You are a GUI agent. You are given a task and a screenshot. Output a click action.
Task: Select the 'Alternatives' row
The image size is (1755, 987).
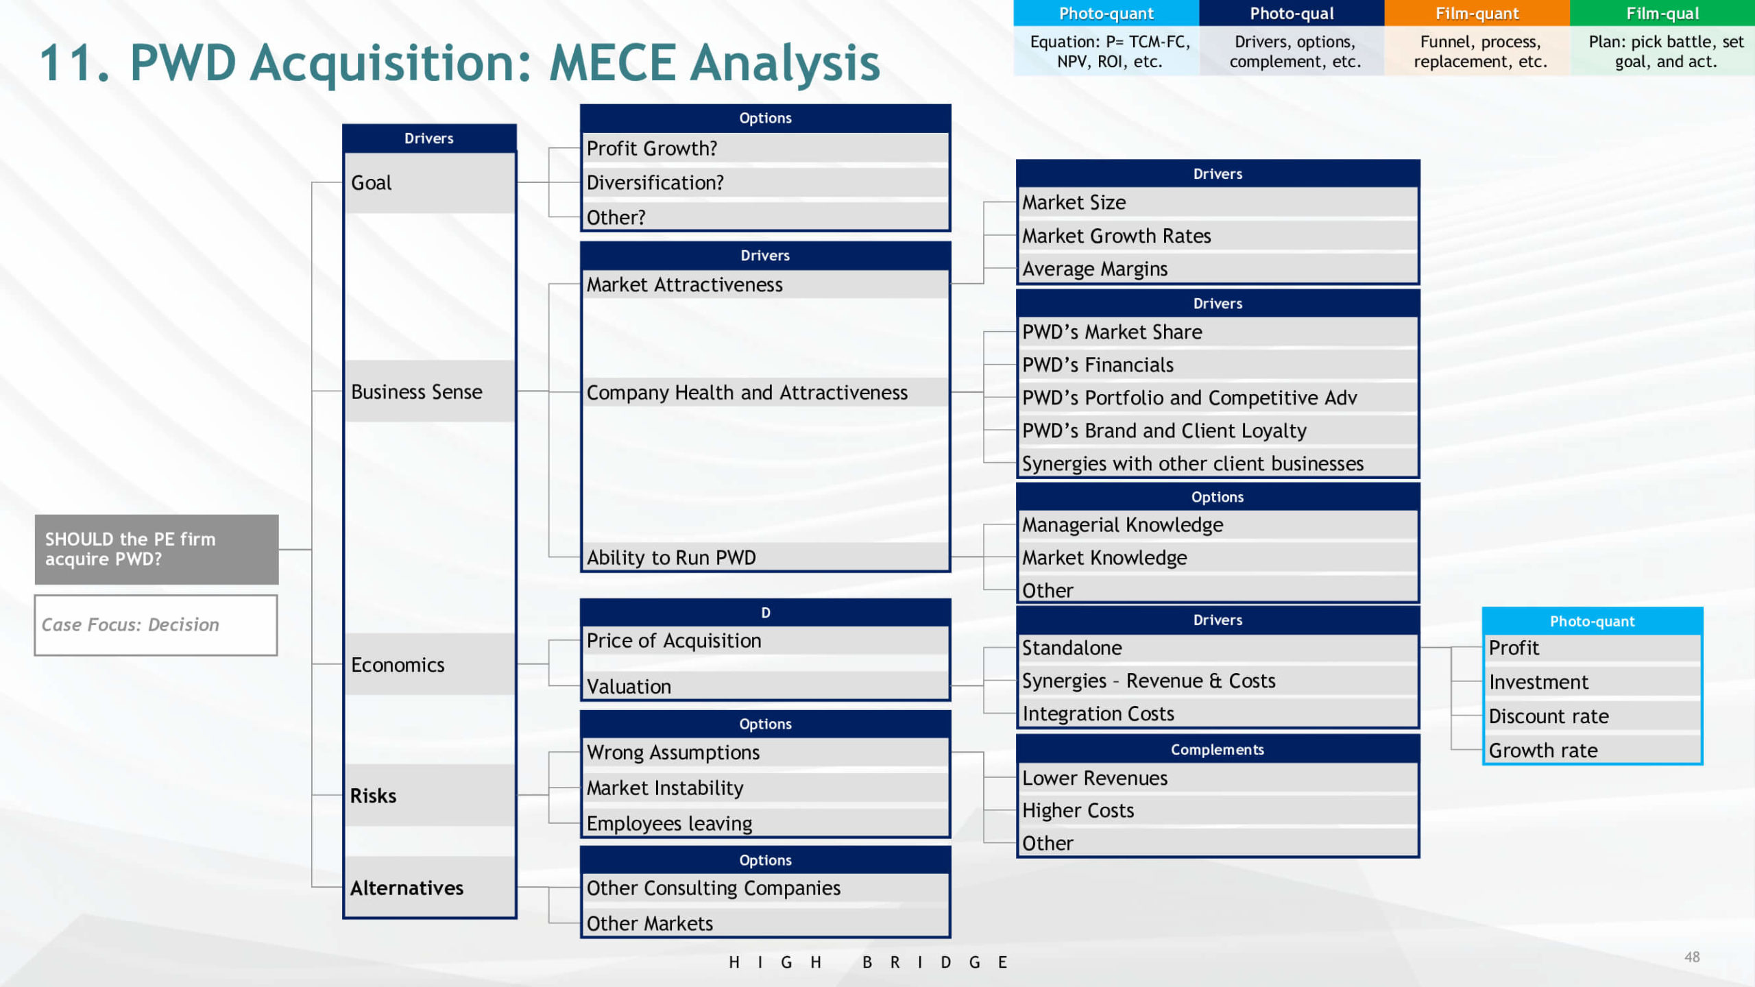[430, 888]
